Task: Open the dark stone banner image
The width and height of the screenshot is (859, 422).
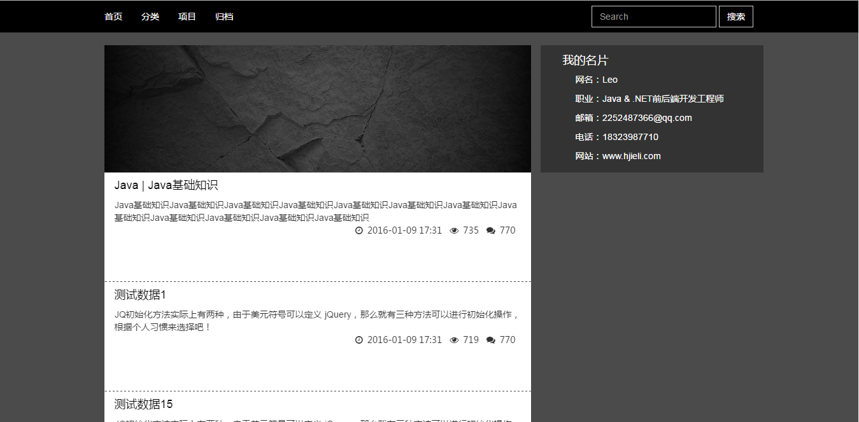Action: tap(318, 109)
